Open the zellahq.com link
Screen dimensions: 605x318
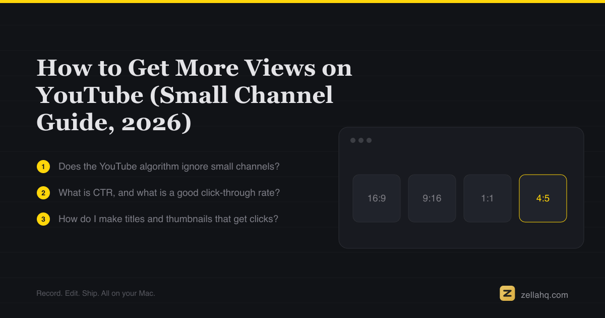click(544, 295)
